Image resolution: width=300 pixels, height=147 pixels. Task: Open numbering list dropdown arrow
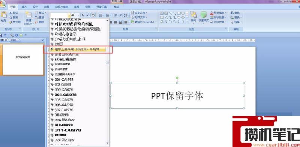click(x=111, y=15)
